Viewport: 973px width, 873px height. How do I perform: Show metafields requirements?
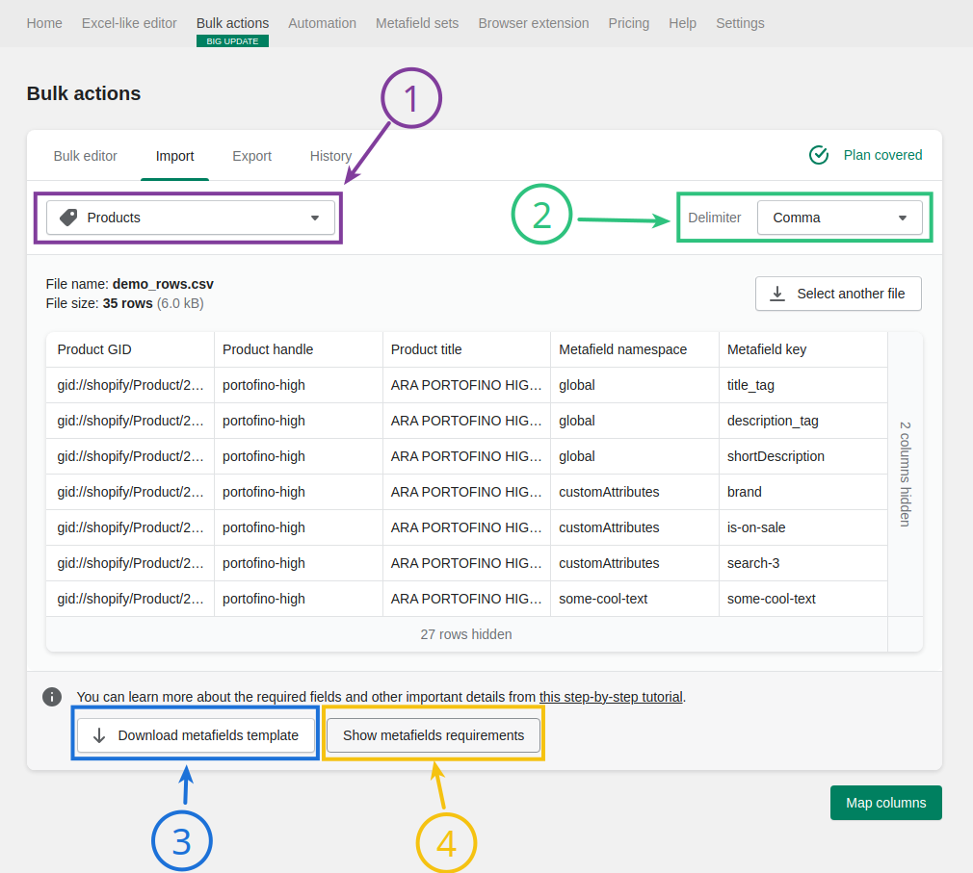pos(433,734)
